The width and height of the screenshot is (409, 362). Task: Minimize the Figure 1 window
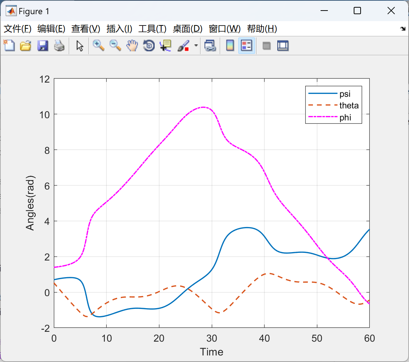click(x=324, y=11)
